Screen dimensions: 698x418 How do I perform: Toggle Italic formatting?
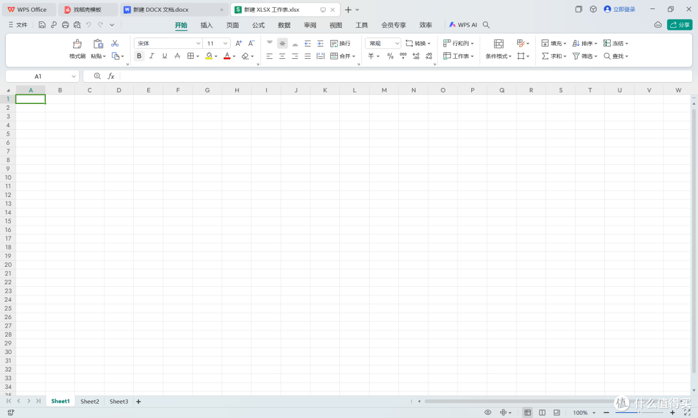pyautogui.click(x=152, y=56)
